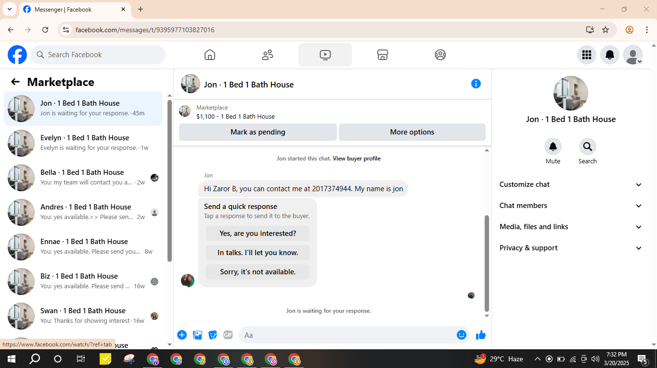Search in conversation magnifier icon
Viewport: 657px width, 368px height.
coord(588,147)
